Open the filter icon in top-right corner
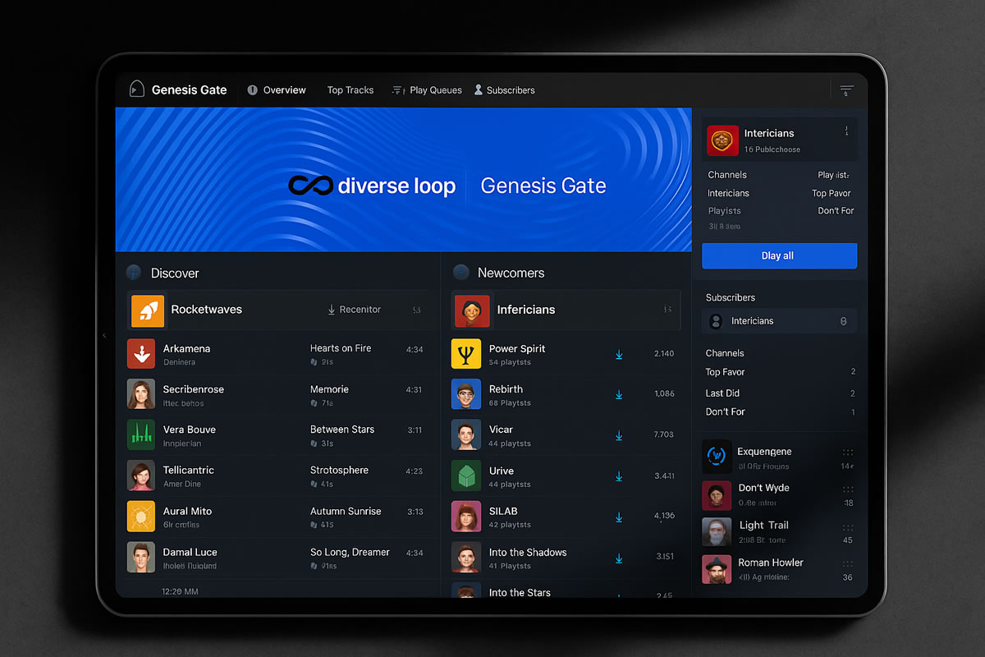This screenshot has height=657, width=985. pyautogui.click(x=846, y=90)
